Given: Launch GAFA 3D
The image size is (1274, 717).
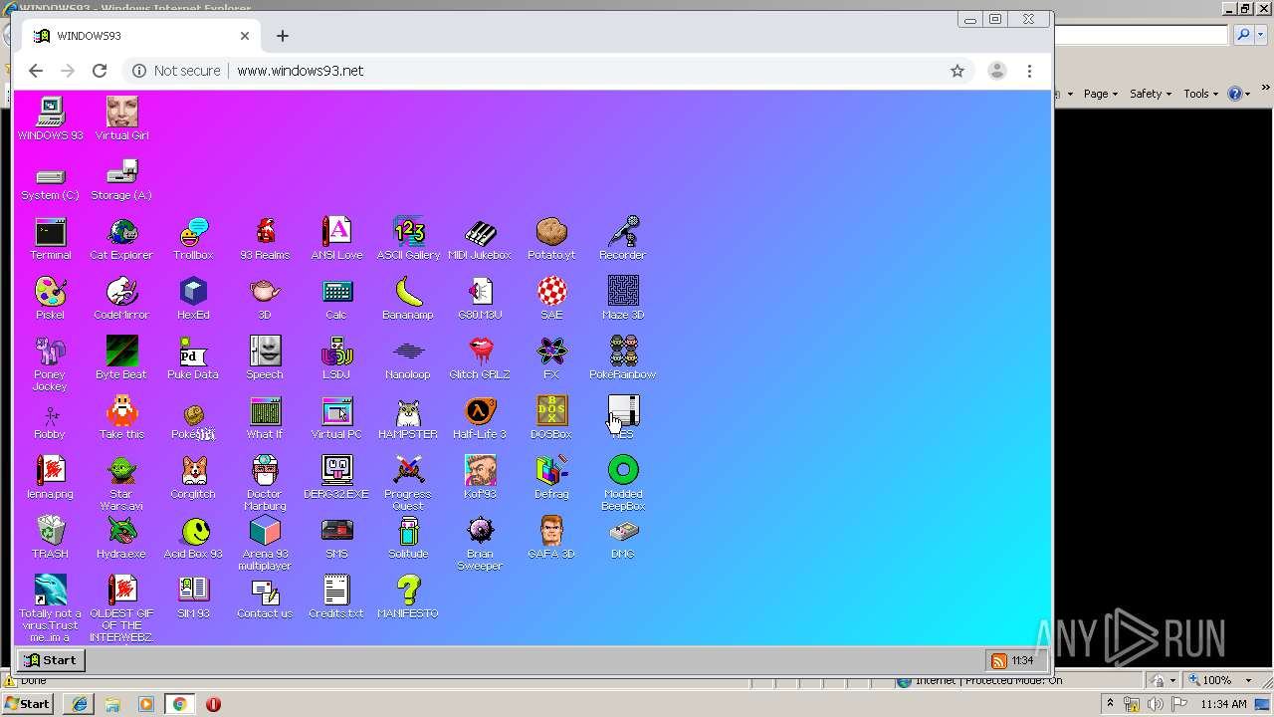Looking at the screenshot, I should [551, 538].
